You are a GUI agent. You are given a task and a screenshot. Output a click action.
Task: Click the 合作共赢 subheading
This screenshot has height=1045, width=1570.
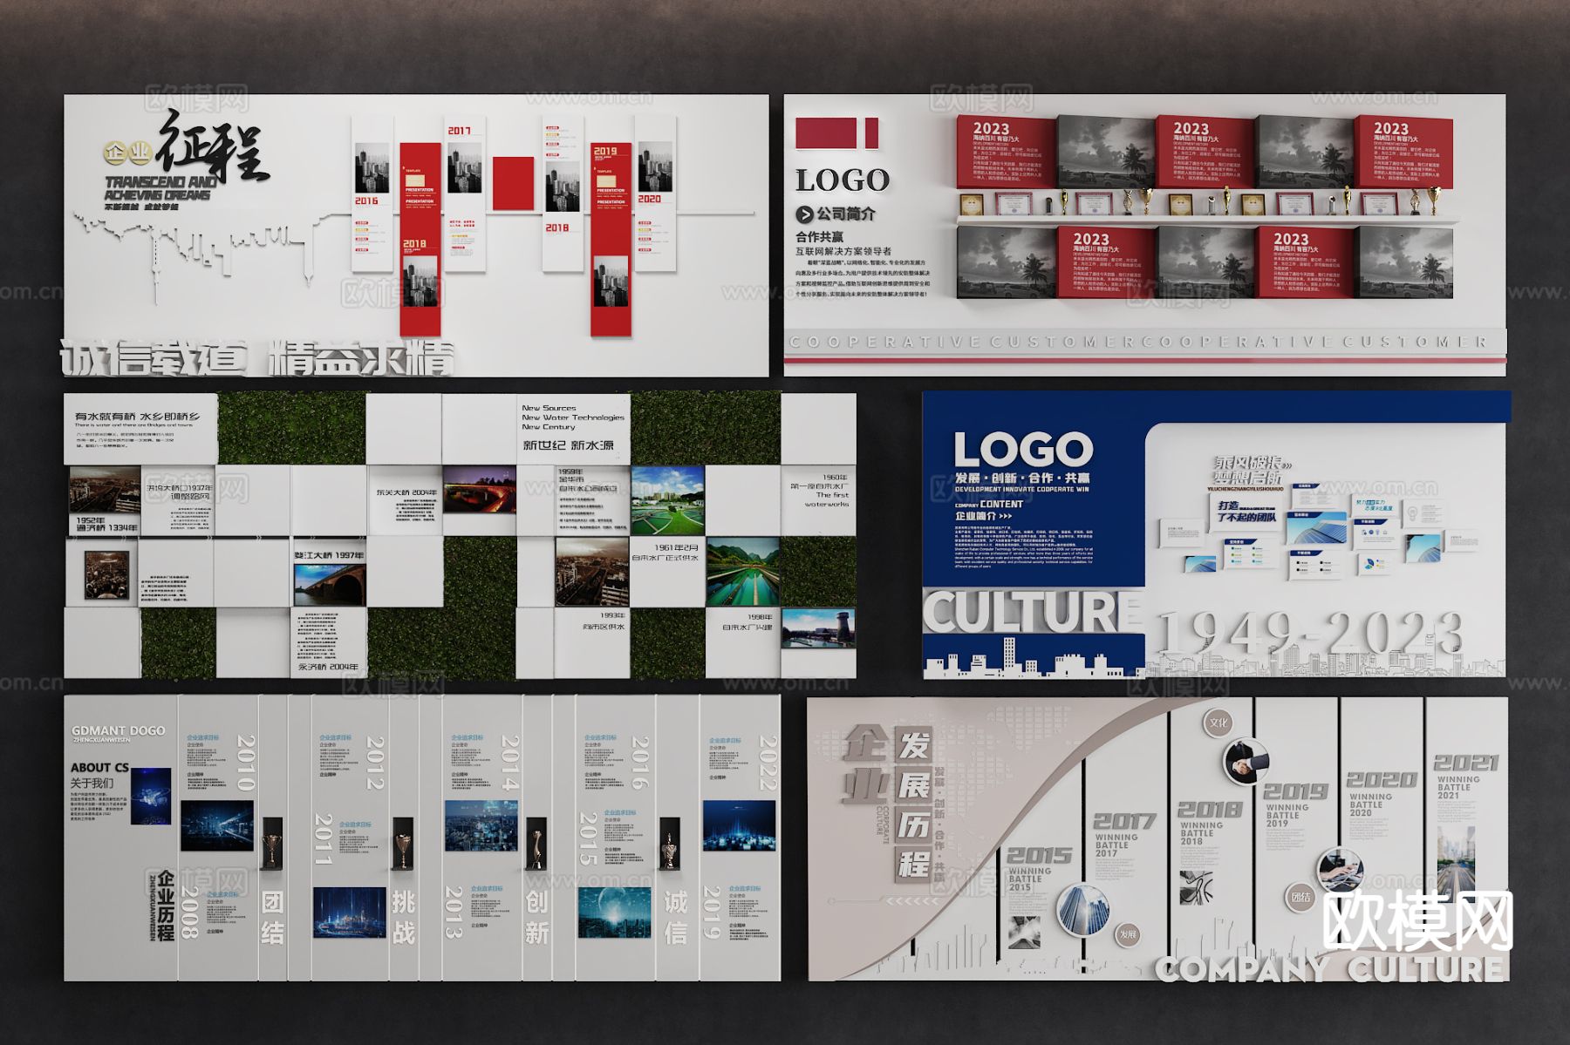click(x=819, y=237)
